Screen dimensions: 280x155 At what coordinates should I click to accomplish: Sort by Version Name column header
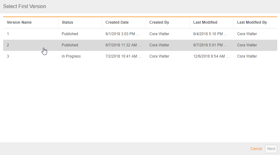tap(19, 22)
